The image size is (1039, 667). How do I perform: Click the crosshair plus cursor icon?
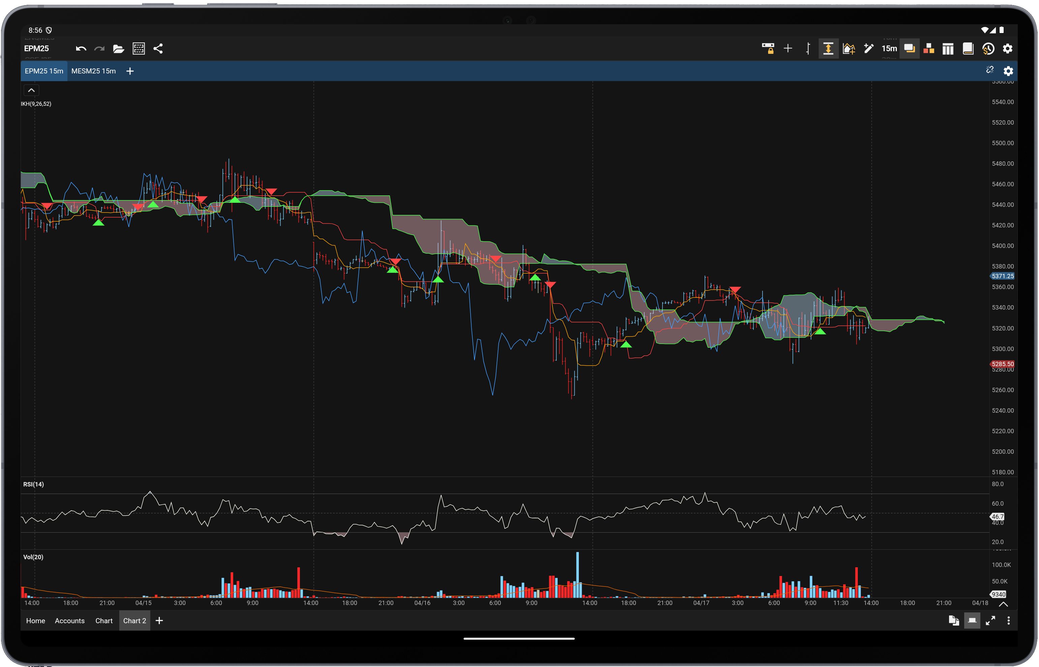coord(788,49)
